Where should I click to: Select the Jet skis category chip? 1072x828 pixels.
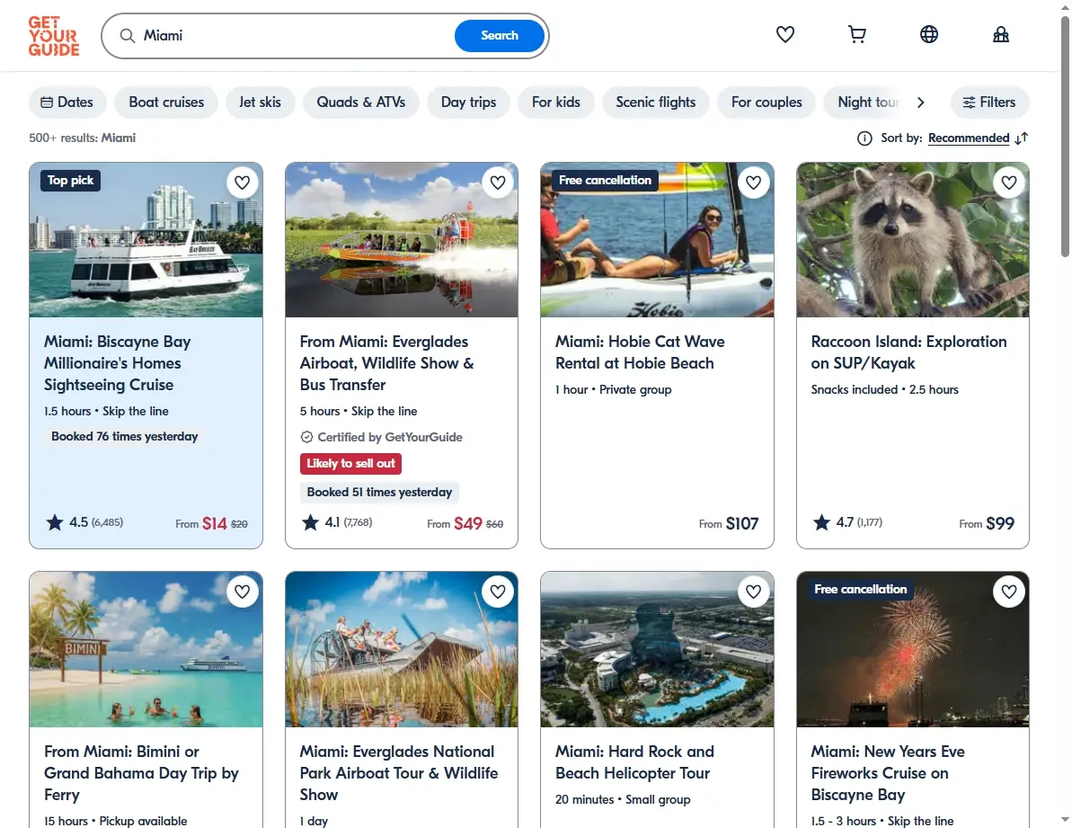(x=260, y=102)
